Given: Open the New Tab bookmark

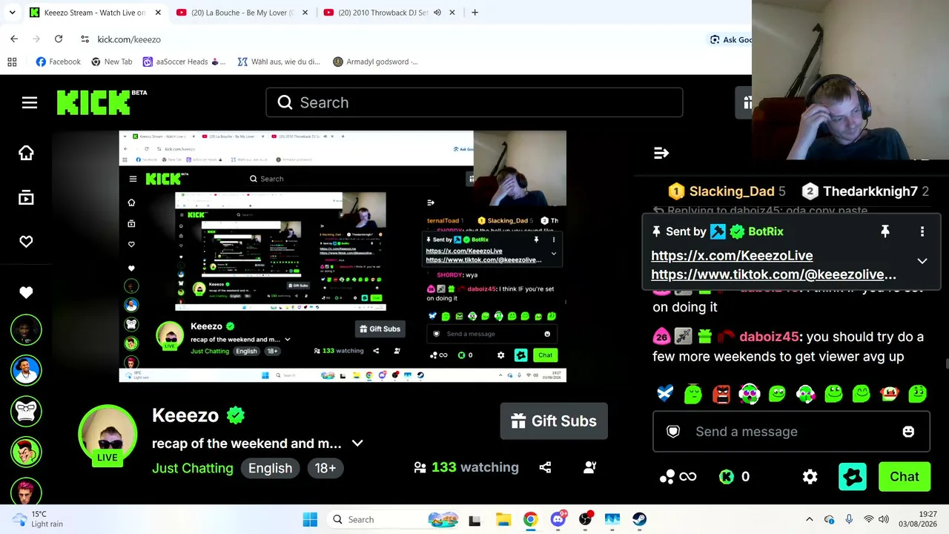Looking at the screenshot, I should (x=111, y=62).
